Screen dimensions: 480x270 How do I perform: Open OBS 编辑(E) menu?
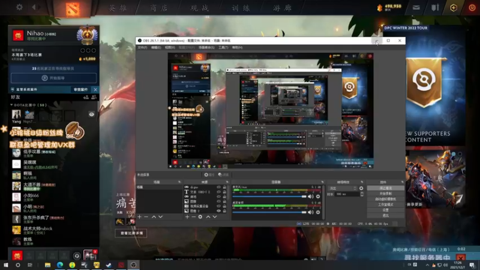[156, 47]
